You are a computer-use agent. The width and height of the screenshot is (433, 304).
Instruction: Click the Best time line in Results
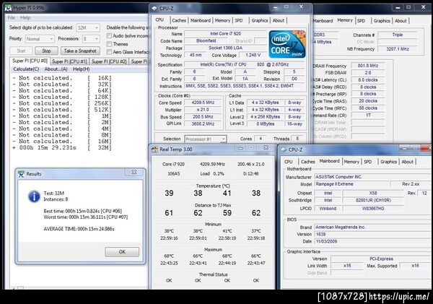pos(82,211)
